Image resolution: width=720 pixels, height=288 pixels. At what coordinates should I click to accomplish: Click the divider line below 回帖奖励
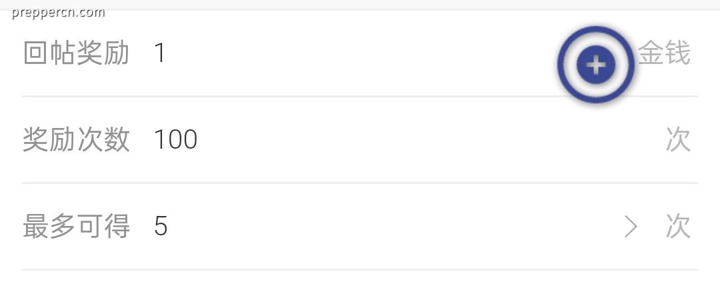click(360, 97)
